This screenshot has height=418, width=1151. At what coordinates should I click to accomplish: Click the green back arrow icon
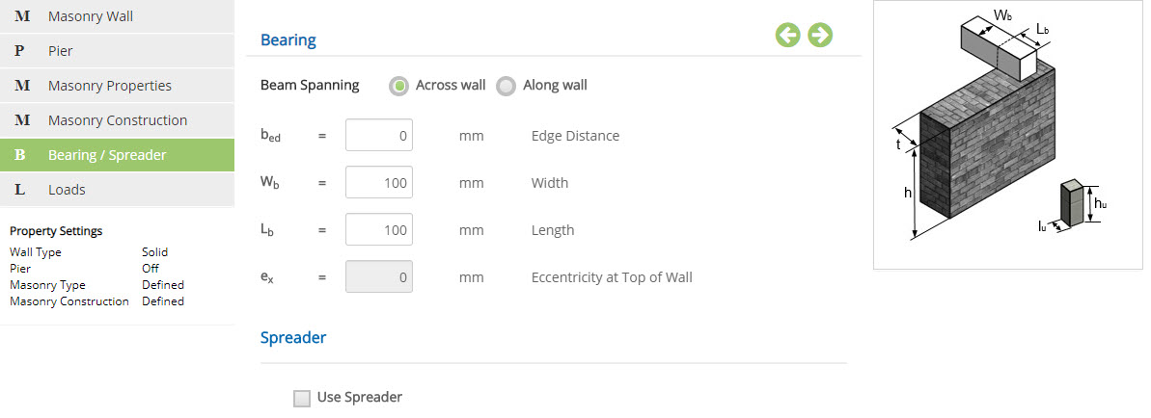[x=788, y=36]
